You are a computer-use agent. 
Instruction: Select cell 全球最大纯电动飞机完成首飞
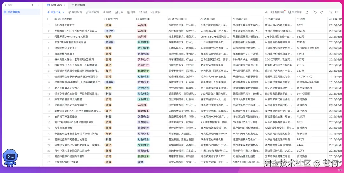[x=78, y=105]
